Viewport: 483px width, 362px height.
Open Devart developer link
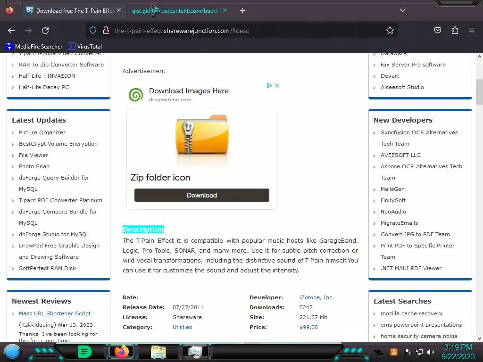point(390,76)
